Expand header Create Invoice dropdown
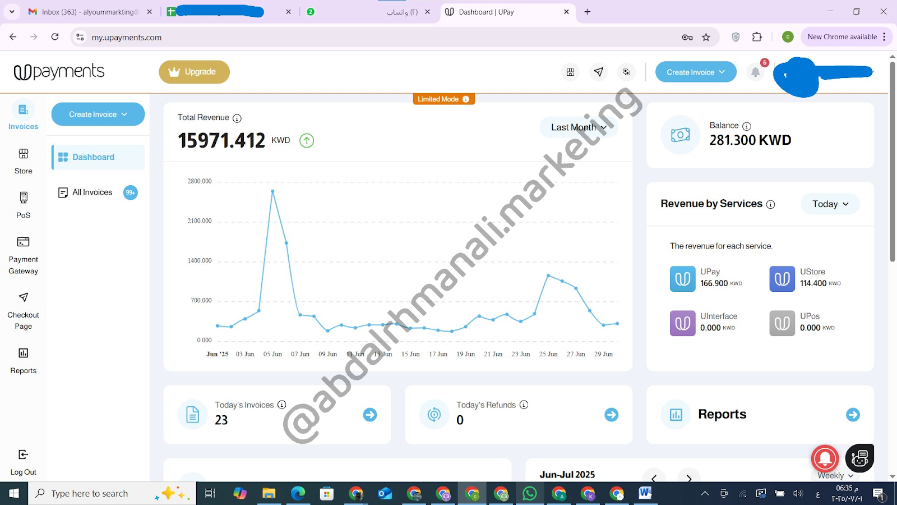The width and height of the screenshot is (897, 505). [x=696, y=72]
